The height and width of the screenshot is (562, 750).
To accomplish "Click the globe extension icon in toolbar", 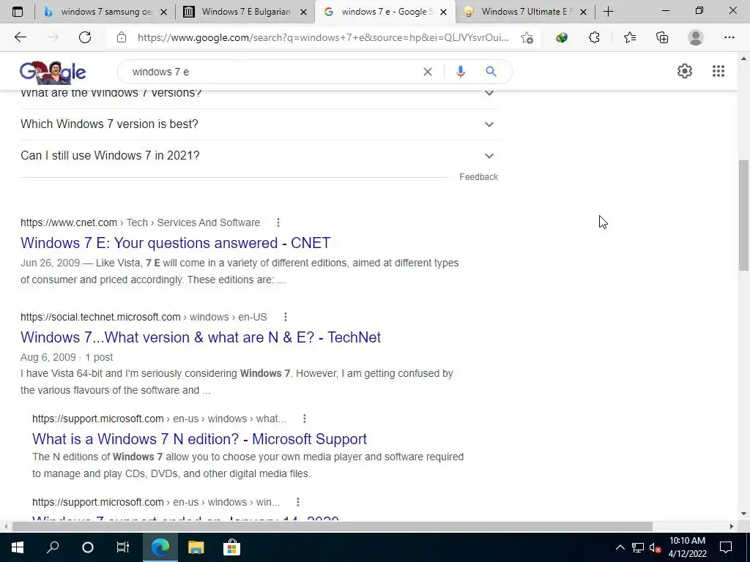I will 562,37.
